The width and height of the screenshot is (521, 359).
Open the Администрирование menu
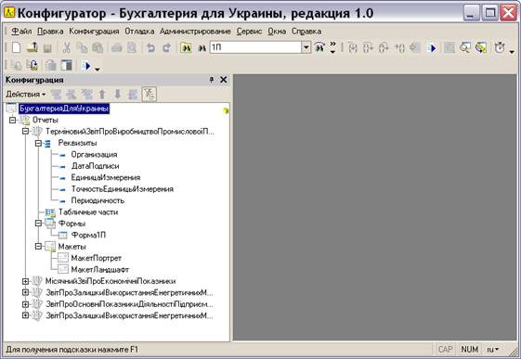[195, 32]
